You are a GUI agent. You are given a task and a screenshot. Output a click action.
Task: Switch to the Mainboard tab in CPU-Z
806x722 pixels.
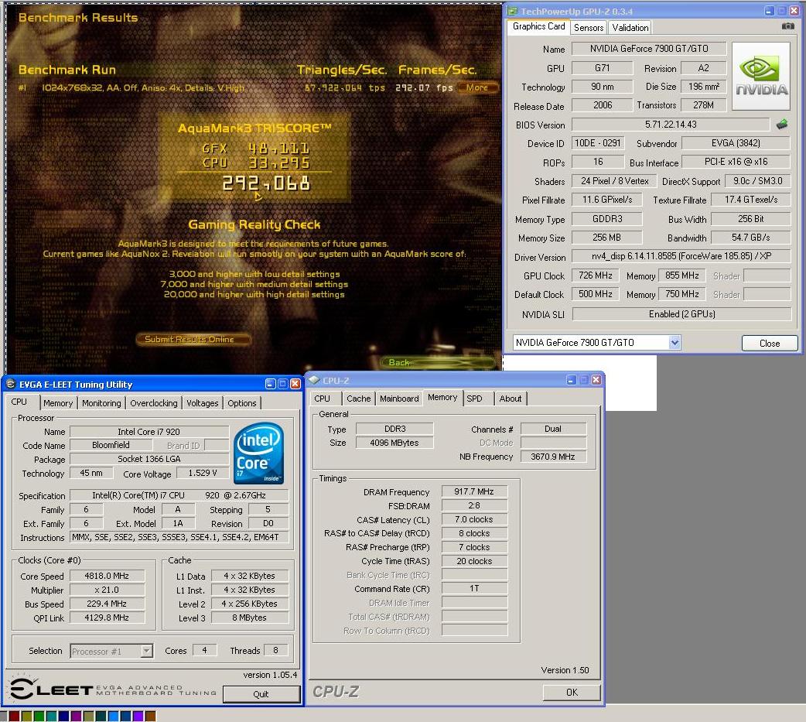(x=399, y=399)
